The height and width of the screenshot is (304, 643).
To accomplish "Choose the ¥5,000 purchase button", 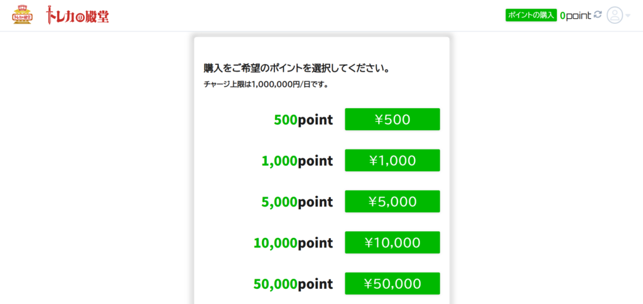I will pos(392,202).
